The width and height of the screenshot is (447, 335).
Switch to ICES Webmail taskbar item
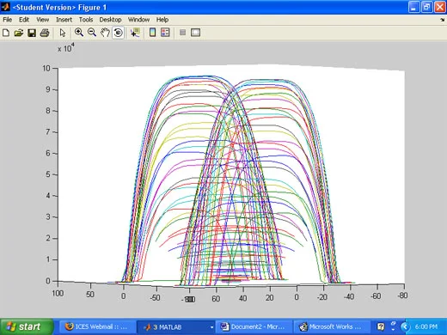[97, 326]
